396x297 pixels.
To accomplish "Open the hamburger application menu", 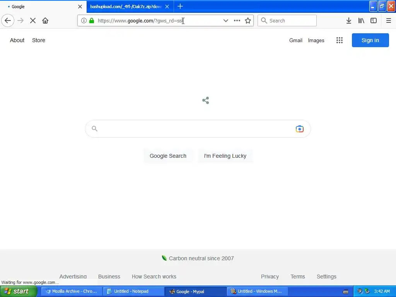I will click(x=389, y=21).
